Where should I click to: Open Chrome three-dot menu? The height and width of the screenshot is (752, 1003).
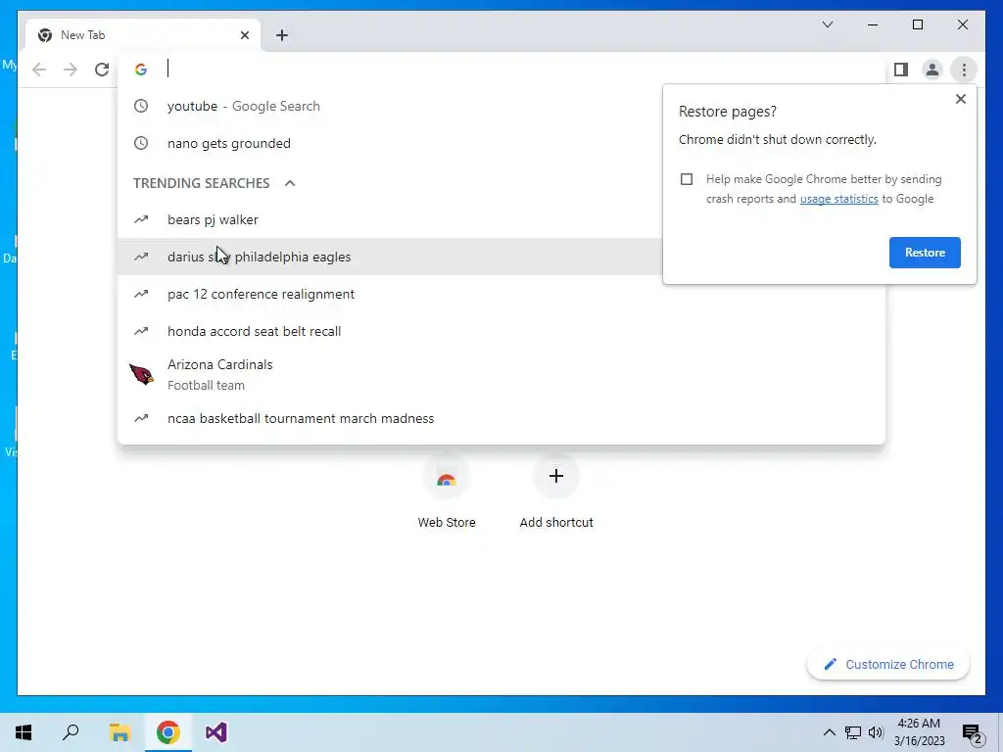964,70
